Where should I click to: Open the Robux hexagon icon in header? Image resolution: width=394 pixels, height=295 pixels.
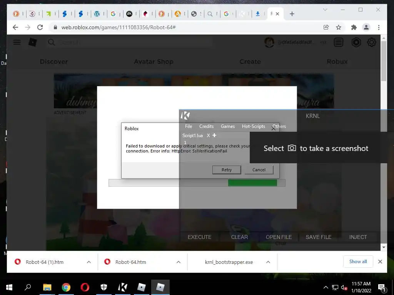point(356,42)
